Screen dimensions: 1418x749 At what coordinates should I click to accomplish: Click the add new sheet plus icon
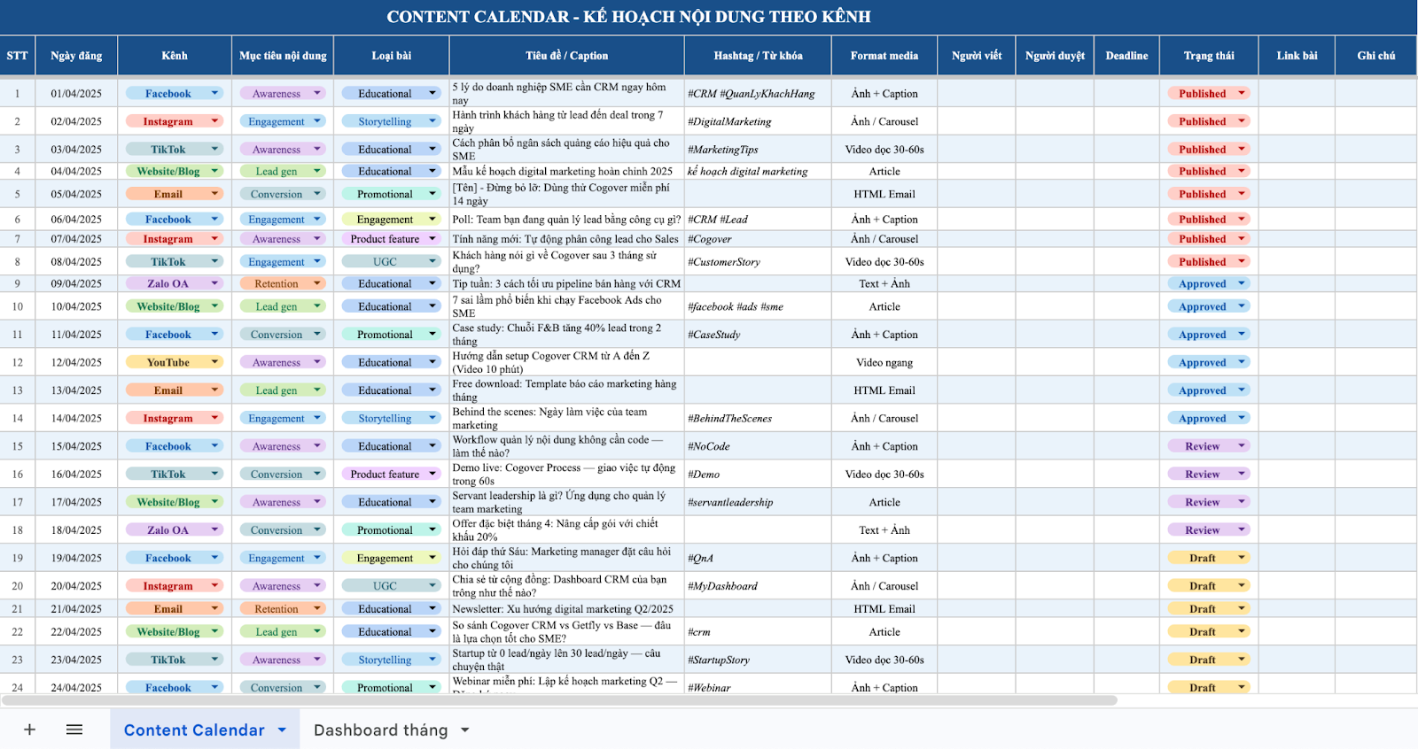(29, 730)
